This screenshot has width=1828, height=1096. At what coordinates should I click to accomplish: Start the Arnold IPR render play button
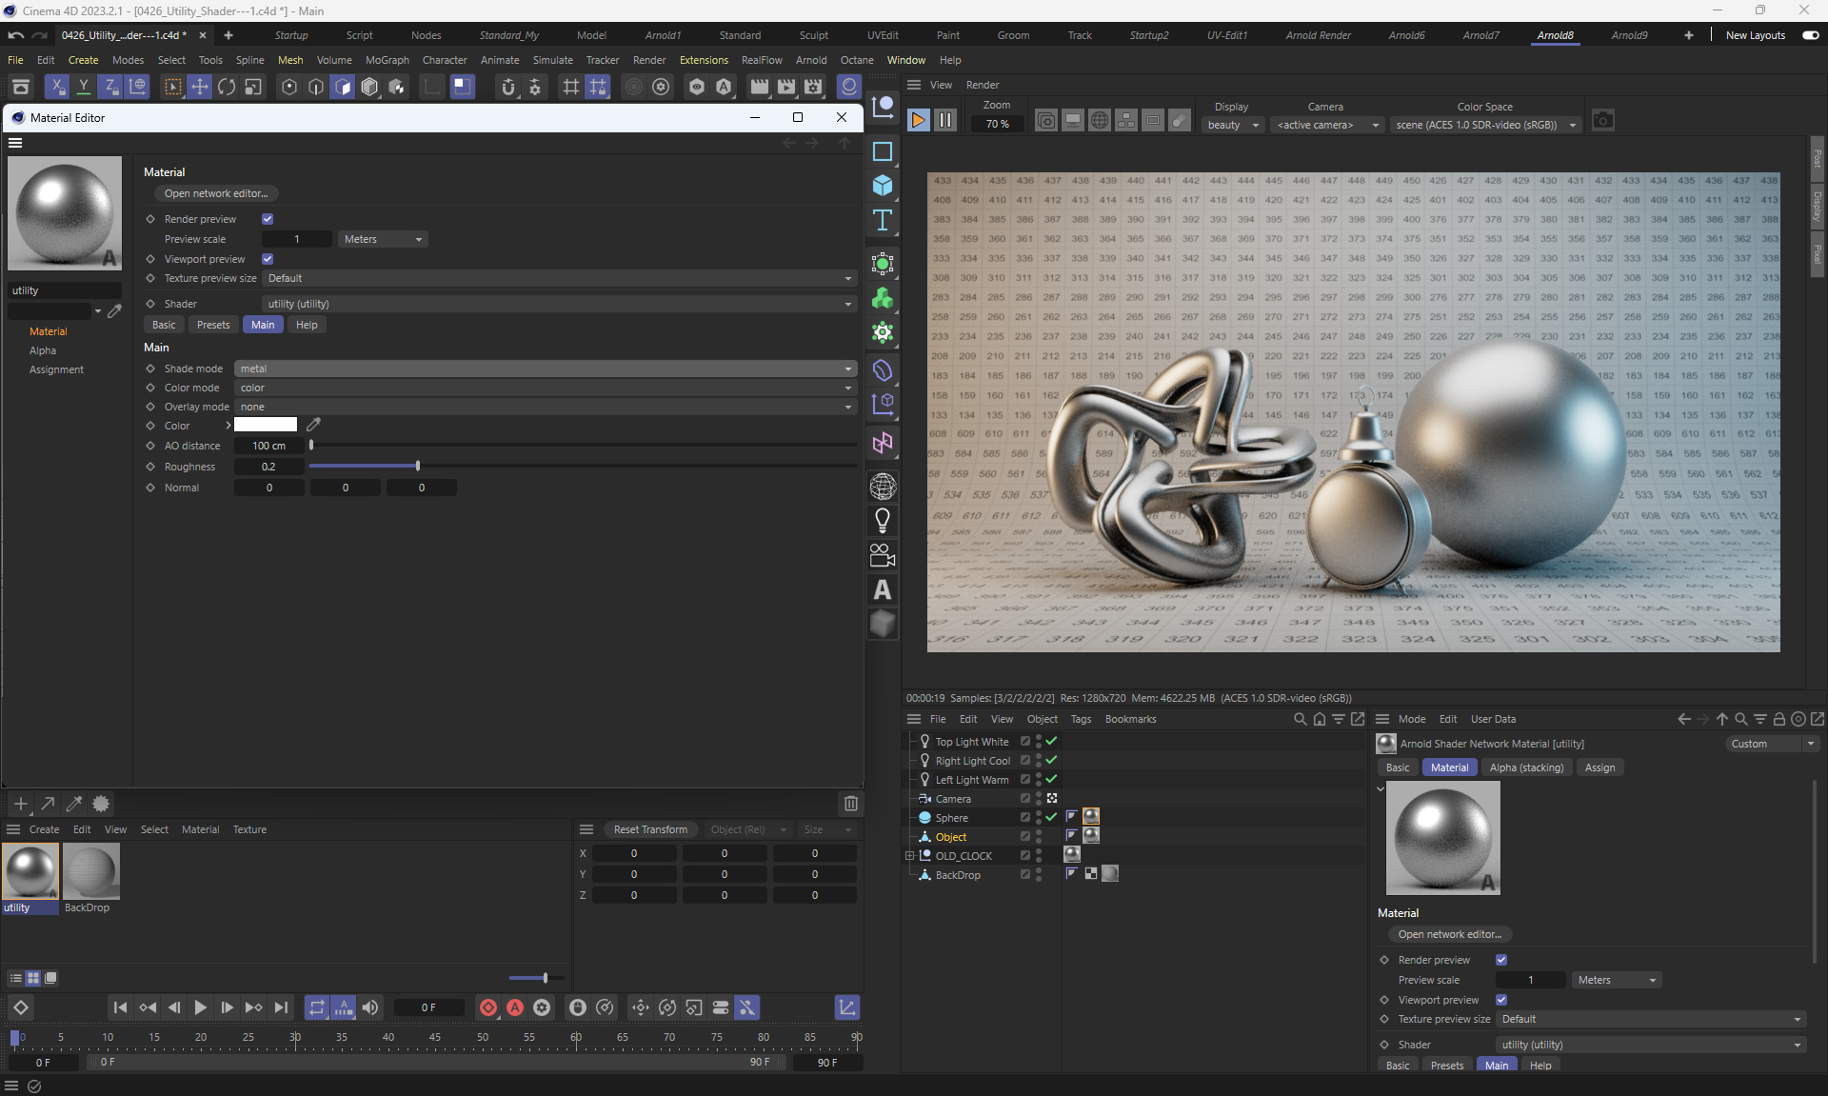point(918,121)
